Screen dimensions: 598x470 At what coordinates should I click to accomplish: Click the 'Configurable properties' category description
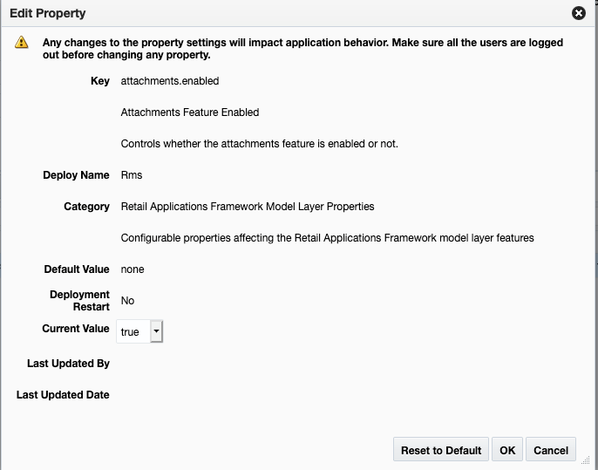point(327,238)
